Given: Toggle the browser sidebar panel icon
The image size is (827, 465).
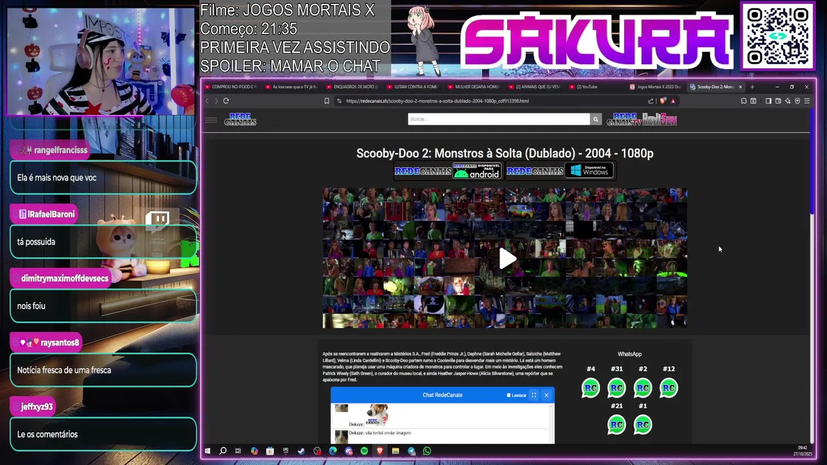Looking at the screenshot, I should (768, 101).
